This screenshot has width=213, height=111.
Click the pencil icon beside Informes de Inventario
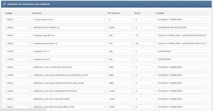point(4,4)
